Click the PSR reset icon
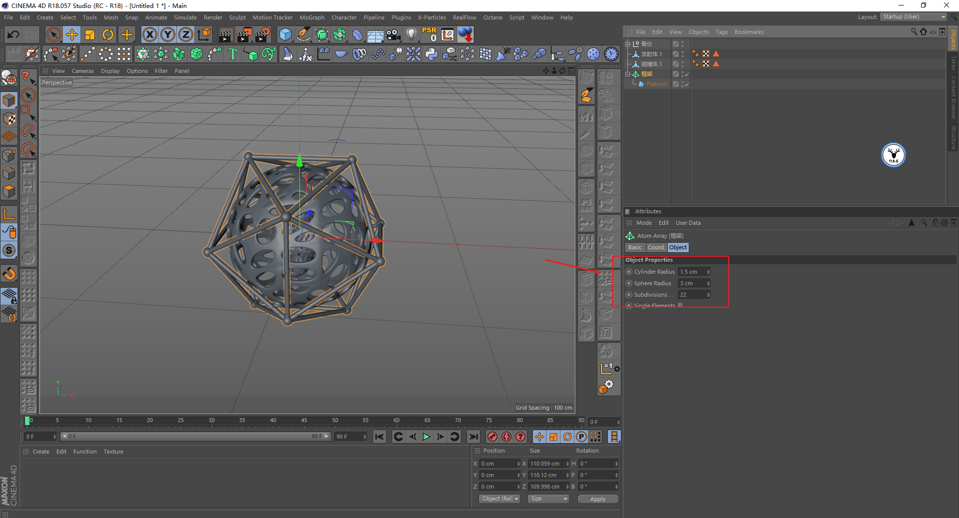The image size is (959, 518). (x=430, y=34)
